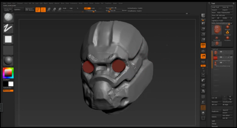Toggle Zsub sculpt mode
The width and height of the screenshot is (237, 128).
[93, 8]
